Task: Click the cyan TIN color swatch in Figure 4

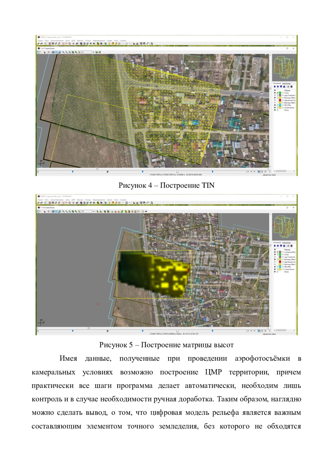Action: tap(280, 105)
